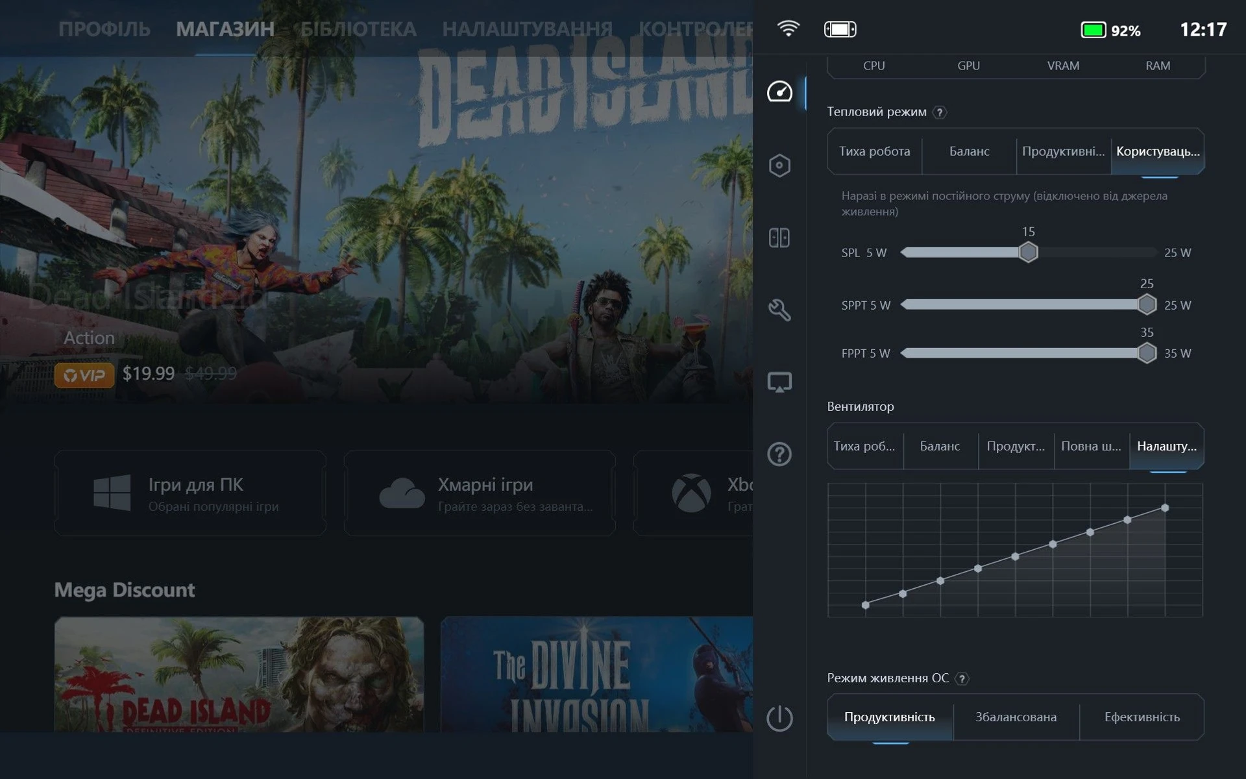Select Тиха роб... fan mode

(x=865, y=446)
